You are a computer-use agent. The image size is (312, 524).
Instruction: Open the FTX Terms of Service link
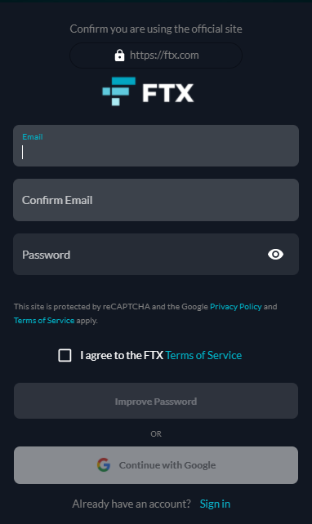[203, 355]
